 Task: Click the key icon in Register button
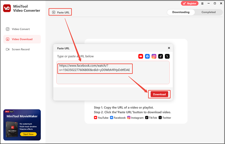point(184,4)
